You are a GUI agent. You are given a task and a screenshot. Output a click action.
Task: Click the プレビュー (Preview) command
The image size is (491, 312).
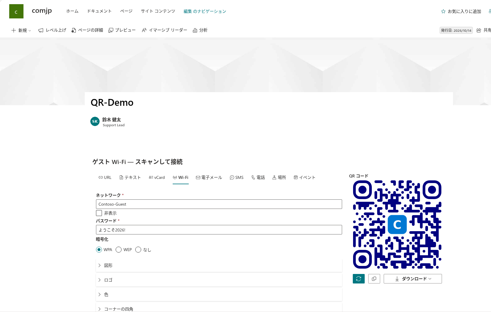[x=122, y=30]
